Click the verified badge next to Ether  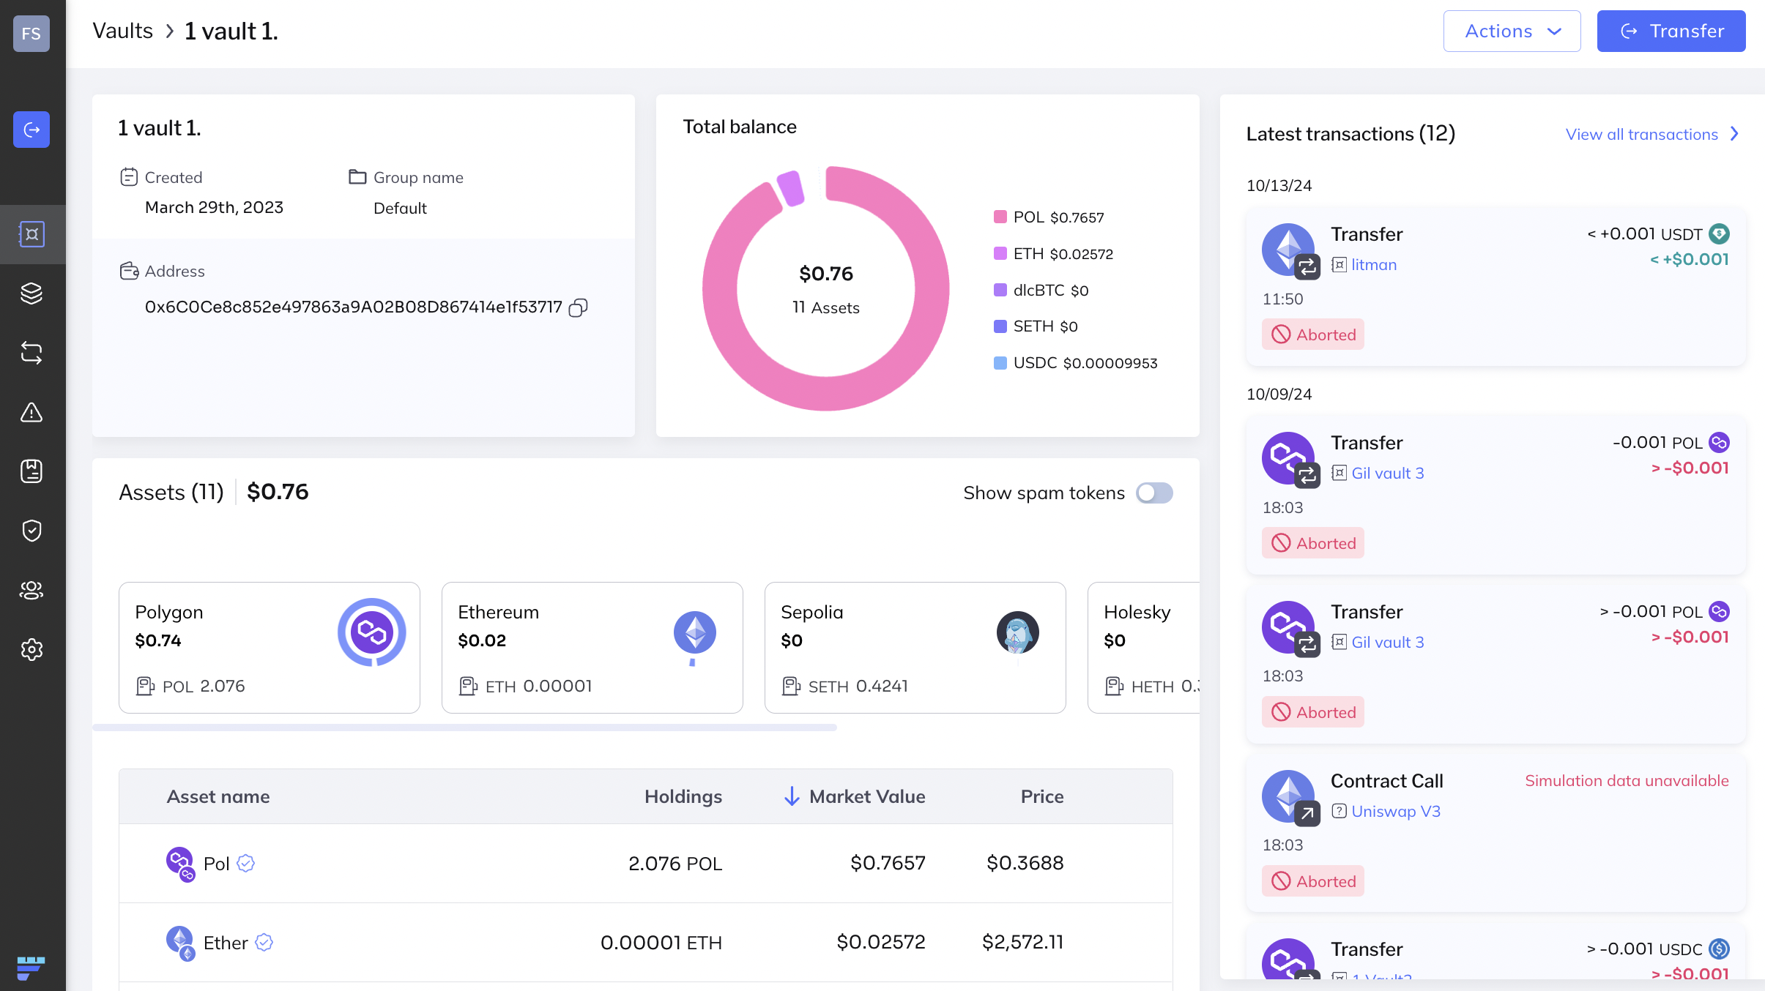click(264, 943)
